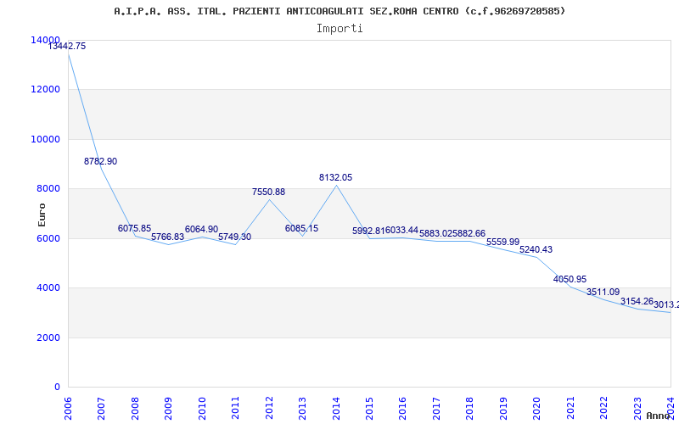Screen dimensions: 679x424
Task: Click the Euro y-axis label
Action: (42, 215)
